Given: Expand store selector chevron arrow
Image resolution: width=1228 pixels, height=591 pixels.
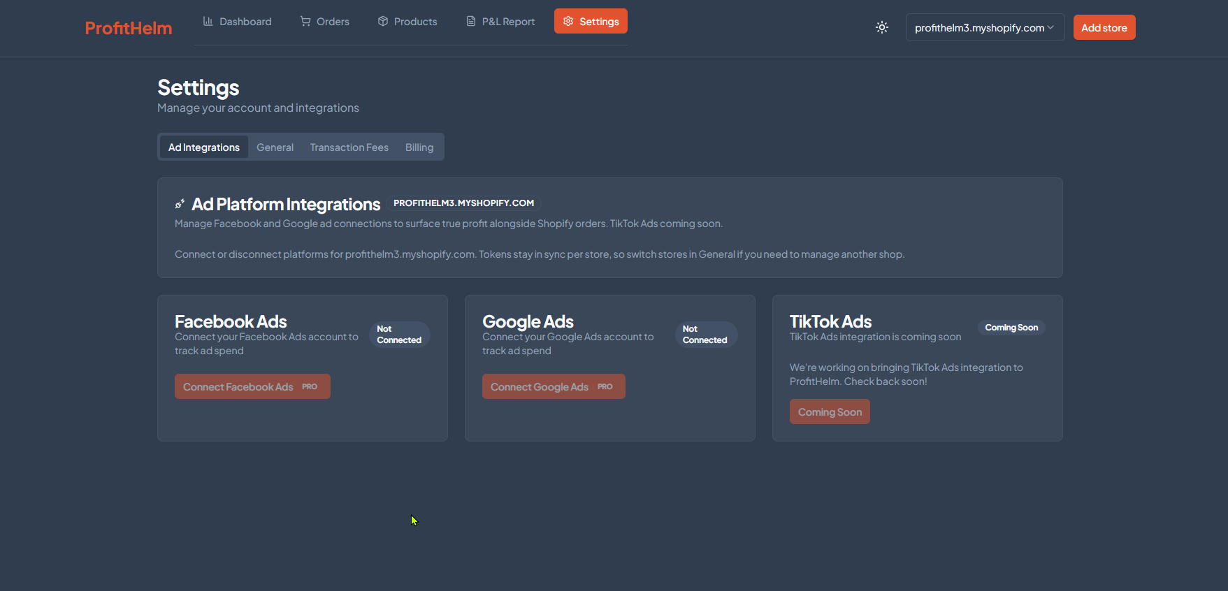Looking at the screenshot, I should [1050, 27].
